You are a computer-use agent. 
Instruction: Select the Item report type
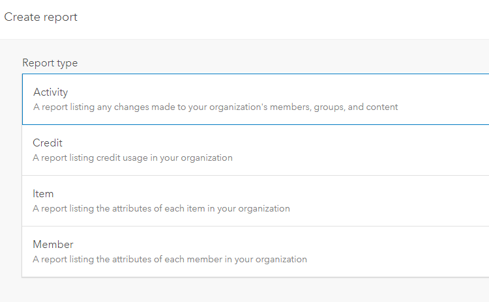(x=254, y=200)
